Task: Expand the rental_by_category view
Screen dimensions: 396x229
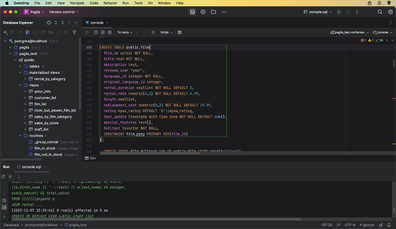Action: click(25, 79)
